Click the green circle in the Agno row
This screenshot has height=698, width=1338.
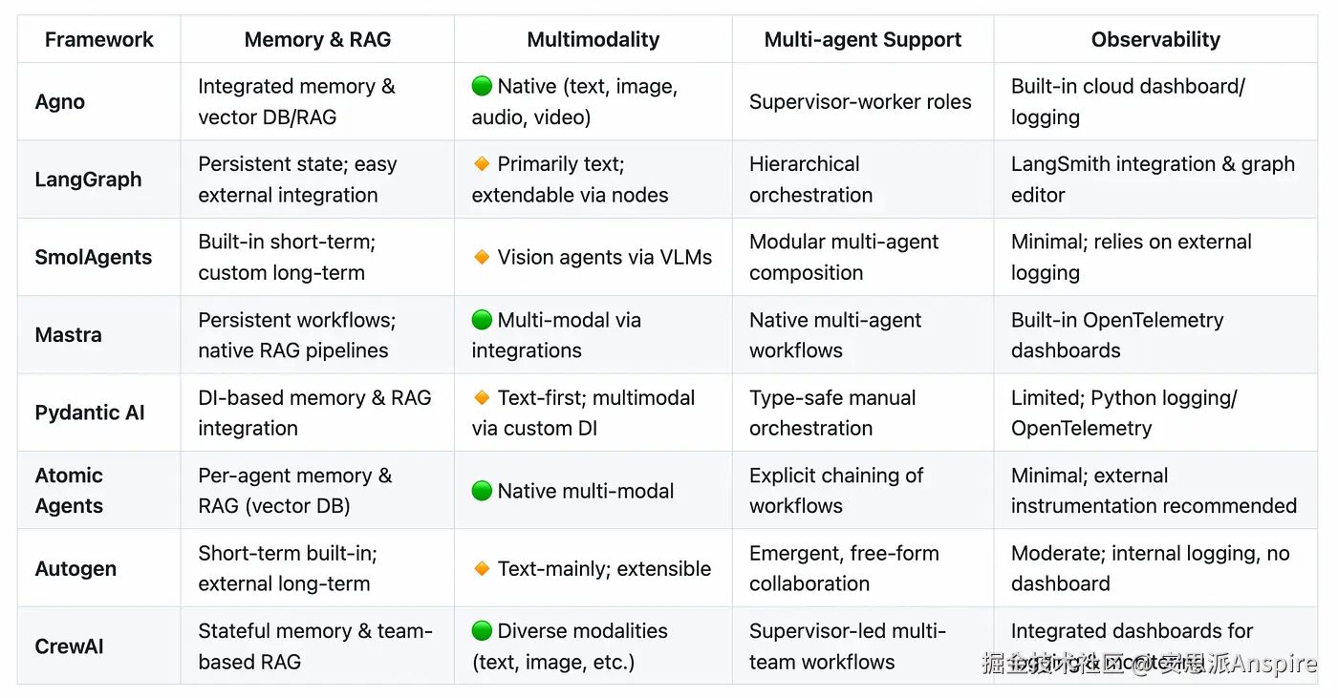(482, 87)
